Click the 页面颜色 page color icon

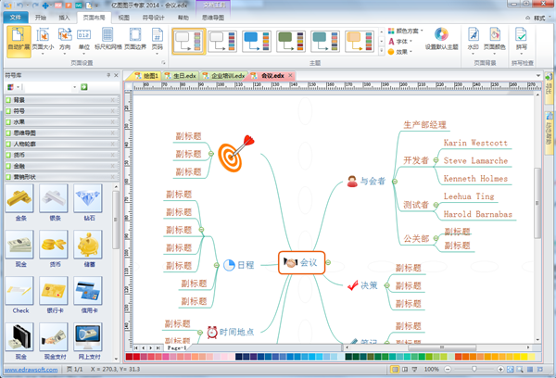coord(495,34)
